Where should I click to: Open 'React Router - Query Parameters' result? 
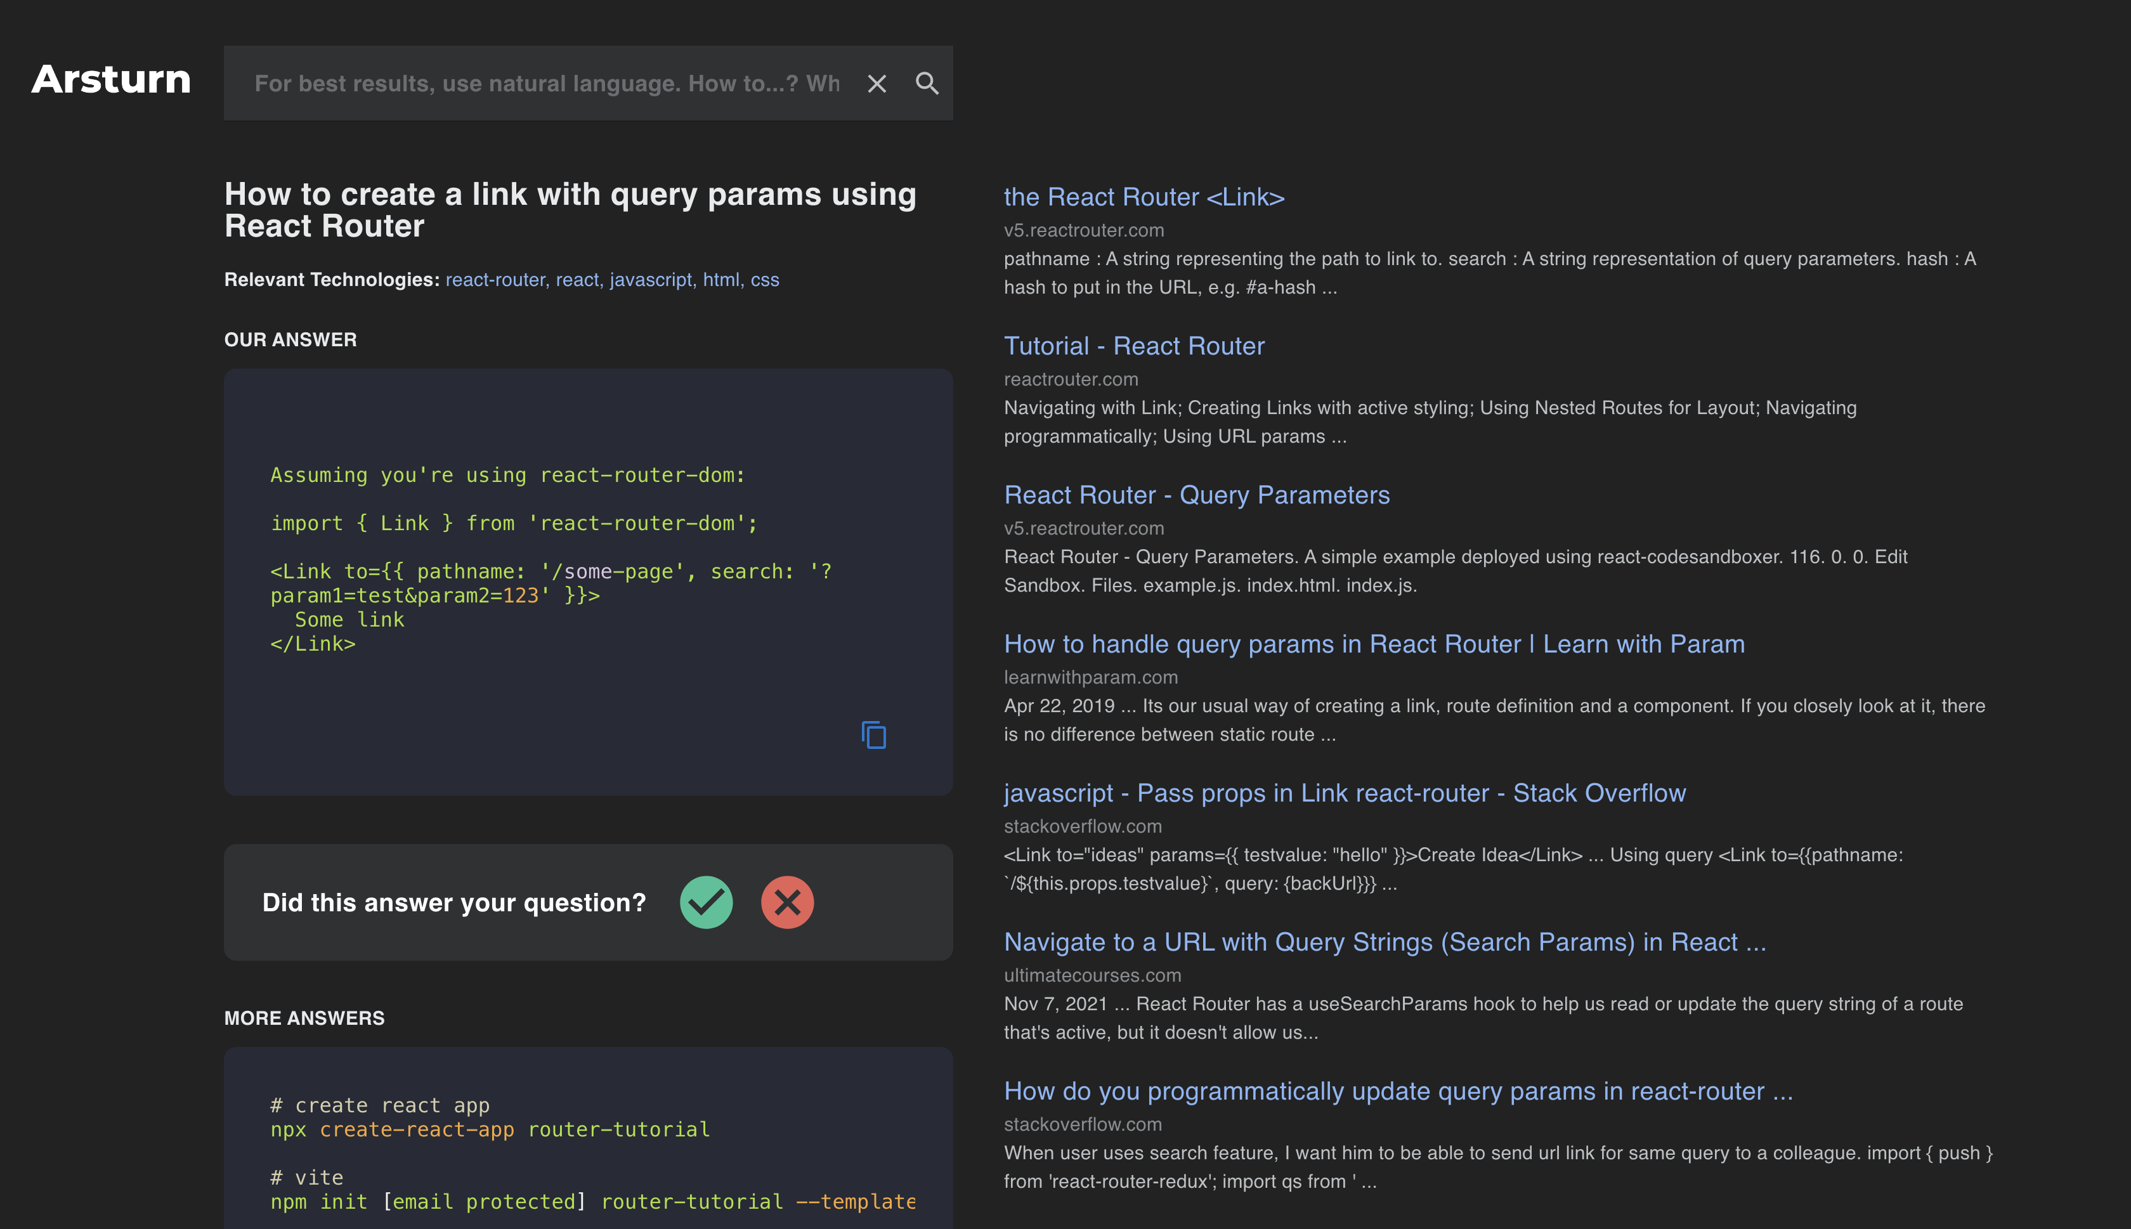point(1196,495)
